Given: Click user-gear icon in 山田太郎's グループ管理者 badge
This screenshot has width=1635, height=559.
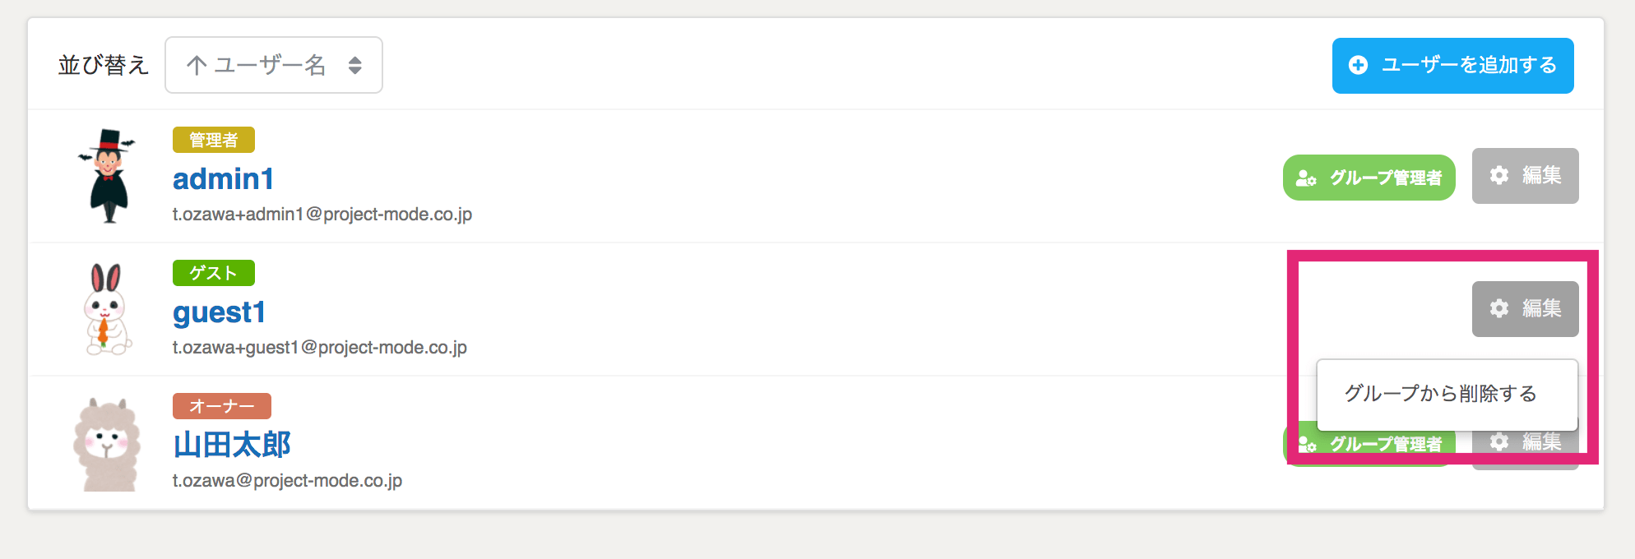Looking at the screenshot, I should tap(1307, 444).
